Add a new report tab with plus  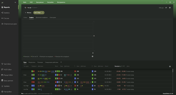click(61, 62)
